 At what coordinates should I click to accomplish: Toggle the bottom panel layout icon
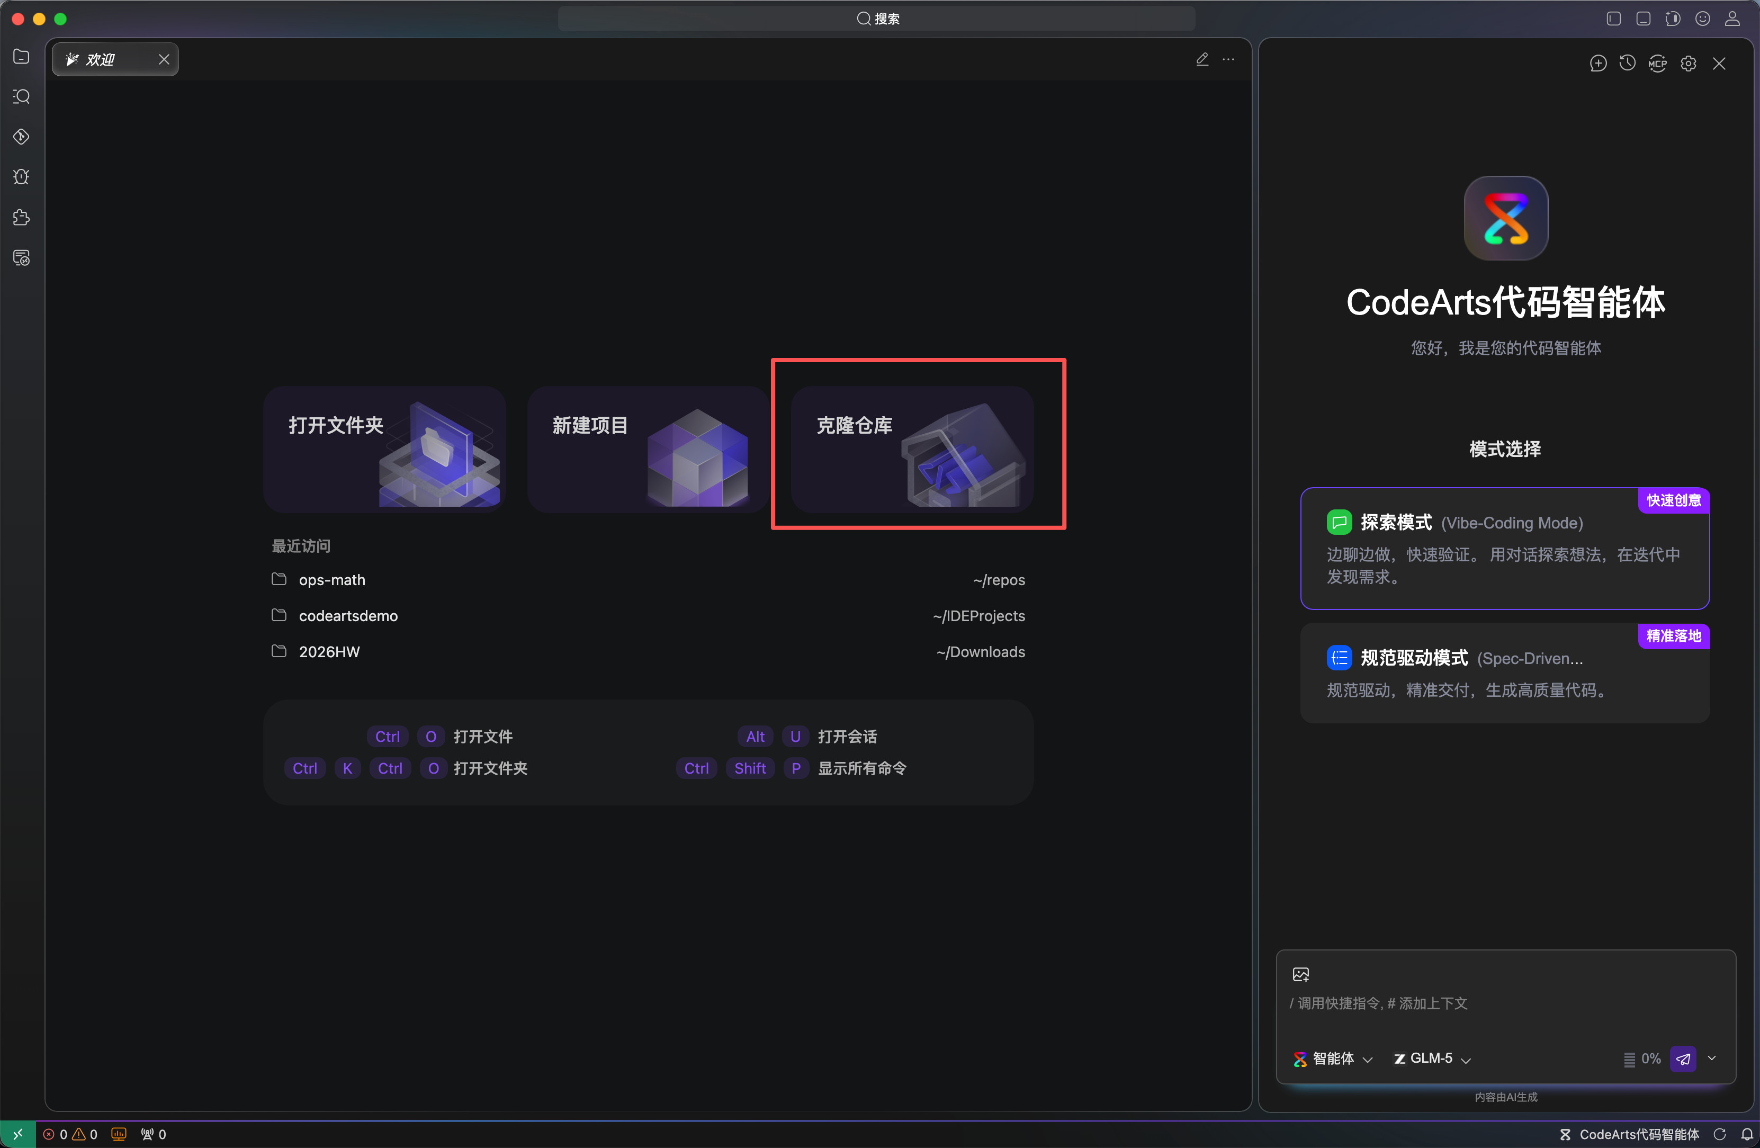point(1643,19)
